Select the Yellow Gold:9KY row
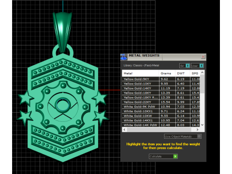 [161, 79]
